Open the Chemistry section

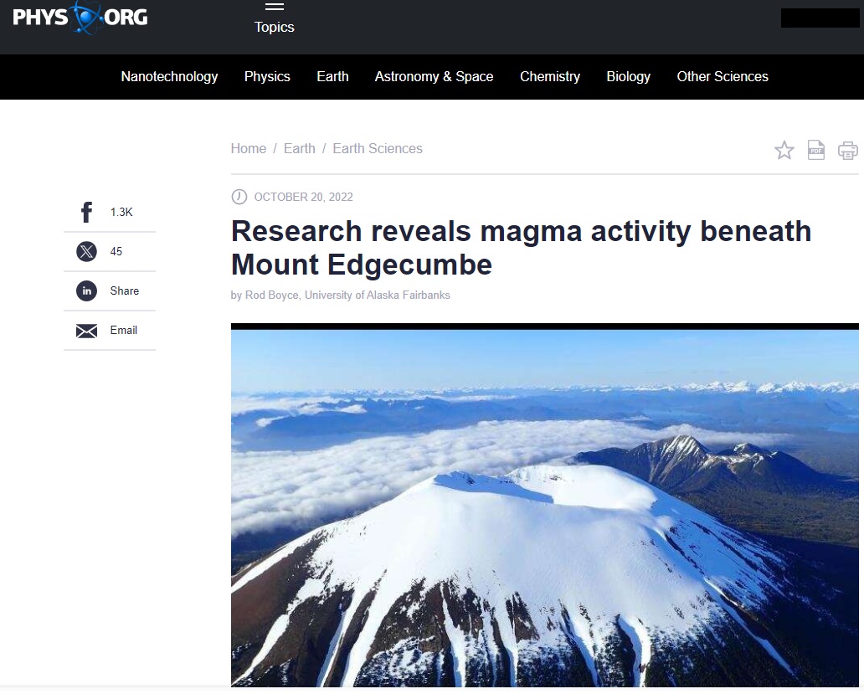[x=550, y=76]
